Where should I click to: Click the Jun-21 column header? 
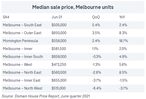[57, 17]
